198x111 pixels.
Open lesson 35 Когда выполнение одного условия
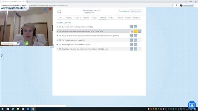coord(89,36)
